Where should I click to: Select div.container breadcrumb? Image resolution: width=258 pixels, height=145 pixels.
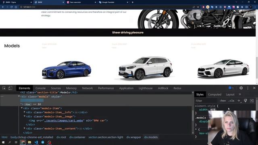(77, 137)
